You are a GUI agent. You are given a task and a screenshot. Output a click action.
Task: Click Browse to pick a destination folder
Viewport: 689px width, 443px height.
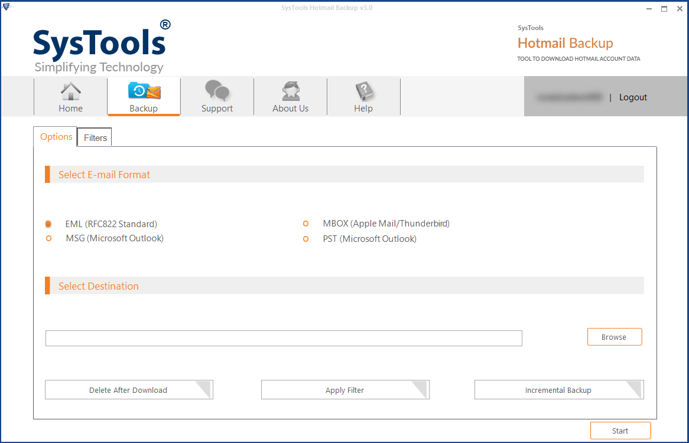615,336
